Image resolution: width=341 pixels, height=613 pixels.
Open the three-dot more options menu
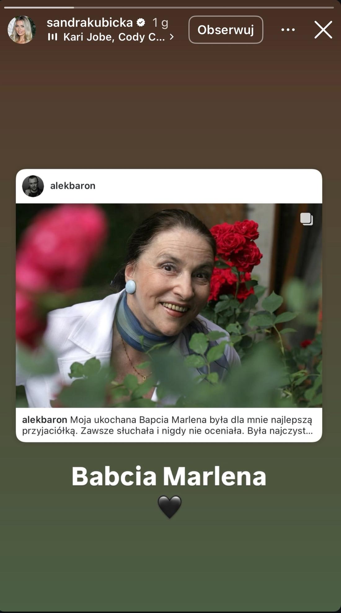tap(288, 30)
